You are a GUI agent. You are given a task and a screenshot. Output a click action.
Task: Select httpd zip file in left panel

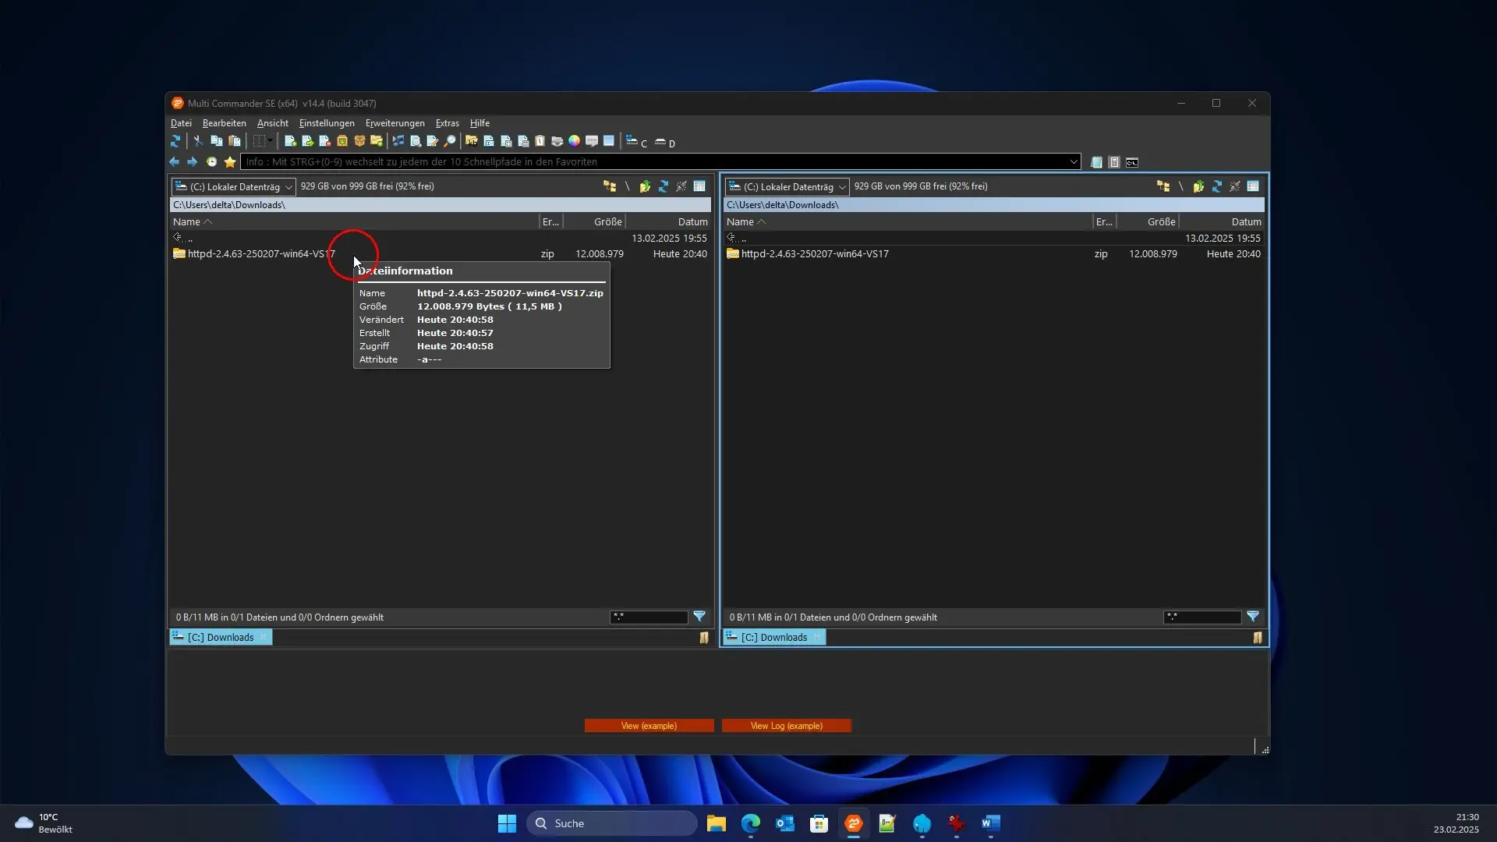click(x=440, y=254)
